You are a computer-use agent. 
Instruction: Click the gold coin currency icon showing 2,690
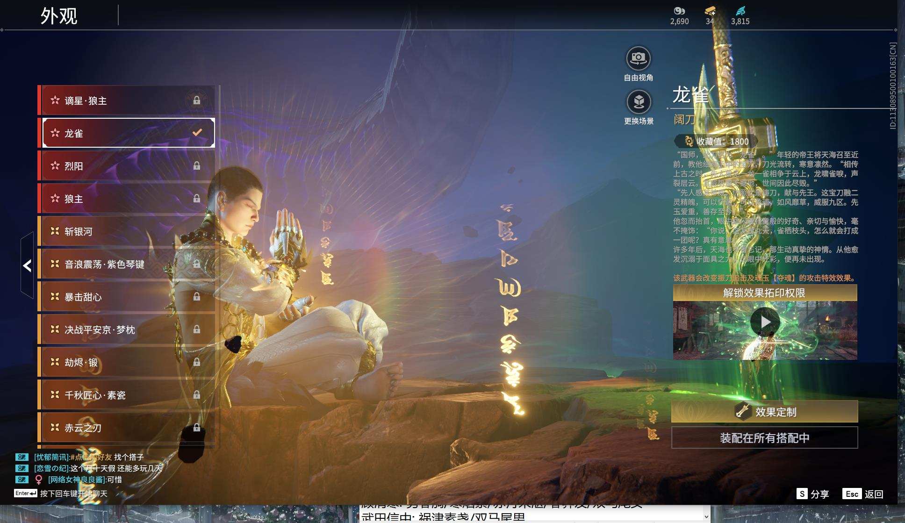click(679, 11)
